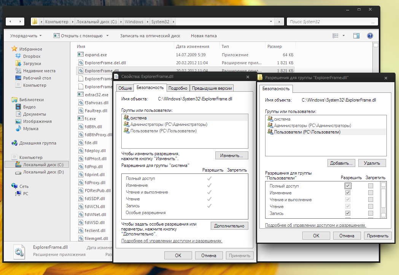Click Применить in the permissions dialog
Image resolution: width=399 pixels, height=275 pixels.
pyautogui.click(x=378, y=235)
